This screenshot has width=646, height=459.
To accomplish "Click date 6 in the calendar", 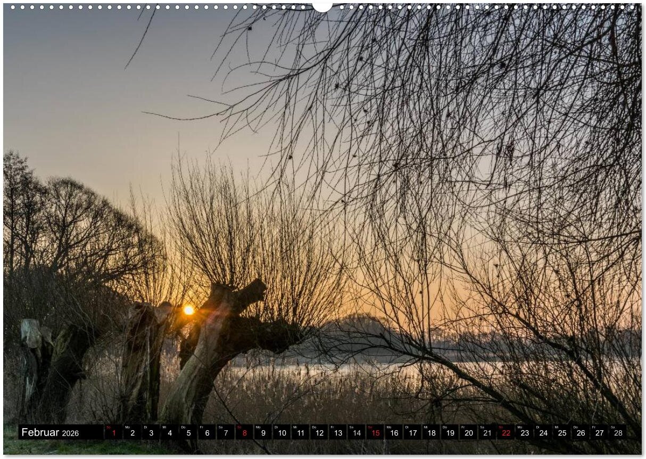I will coord(206,432).
